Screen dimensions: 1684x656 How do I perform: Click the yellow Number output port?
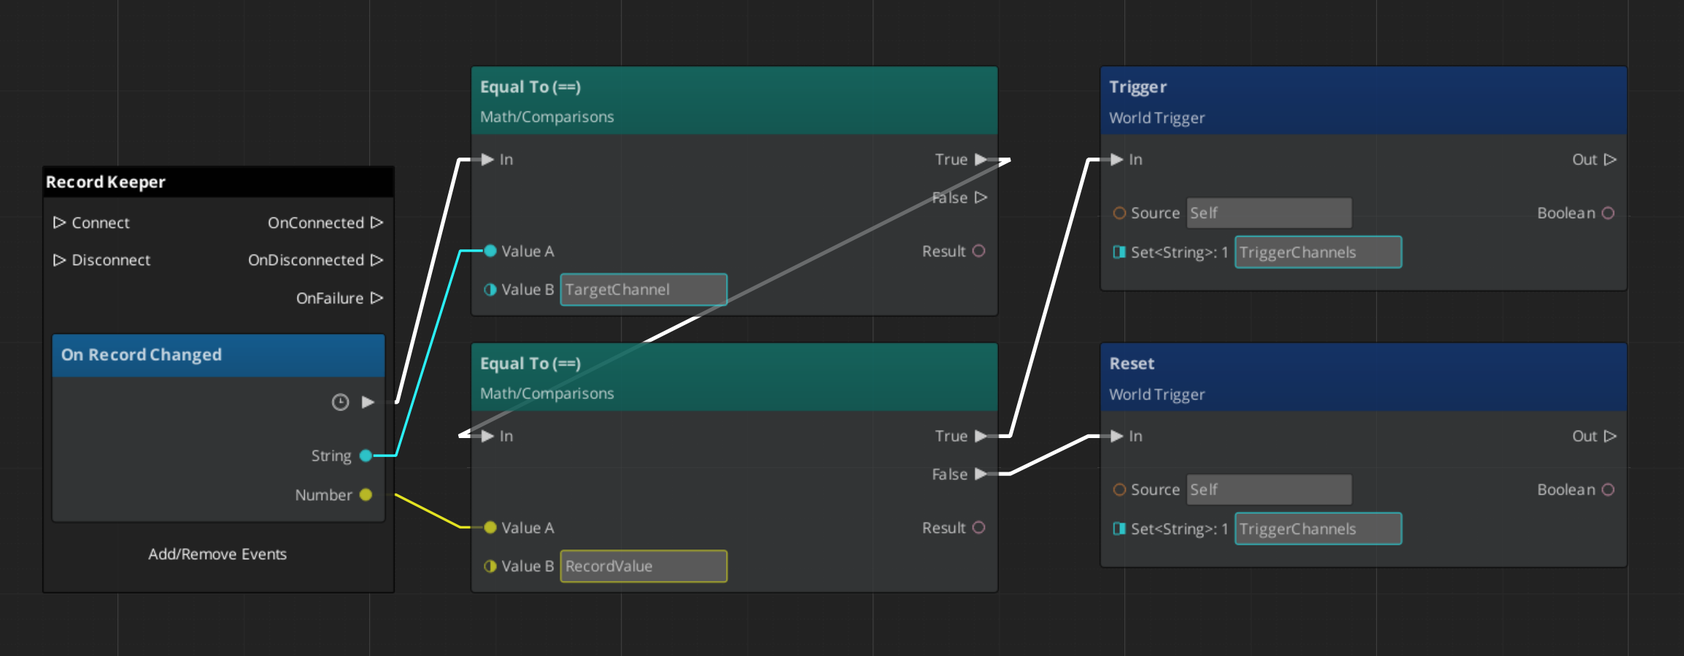click(366, 495)
